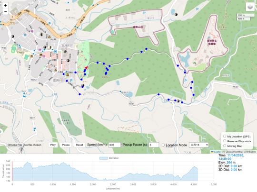The width and height of the screenshot is (257, 192).
Task: Click the westernmost blue waypoint dot
Action: click(64, 74)
